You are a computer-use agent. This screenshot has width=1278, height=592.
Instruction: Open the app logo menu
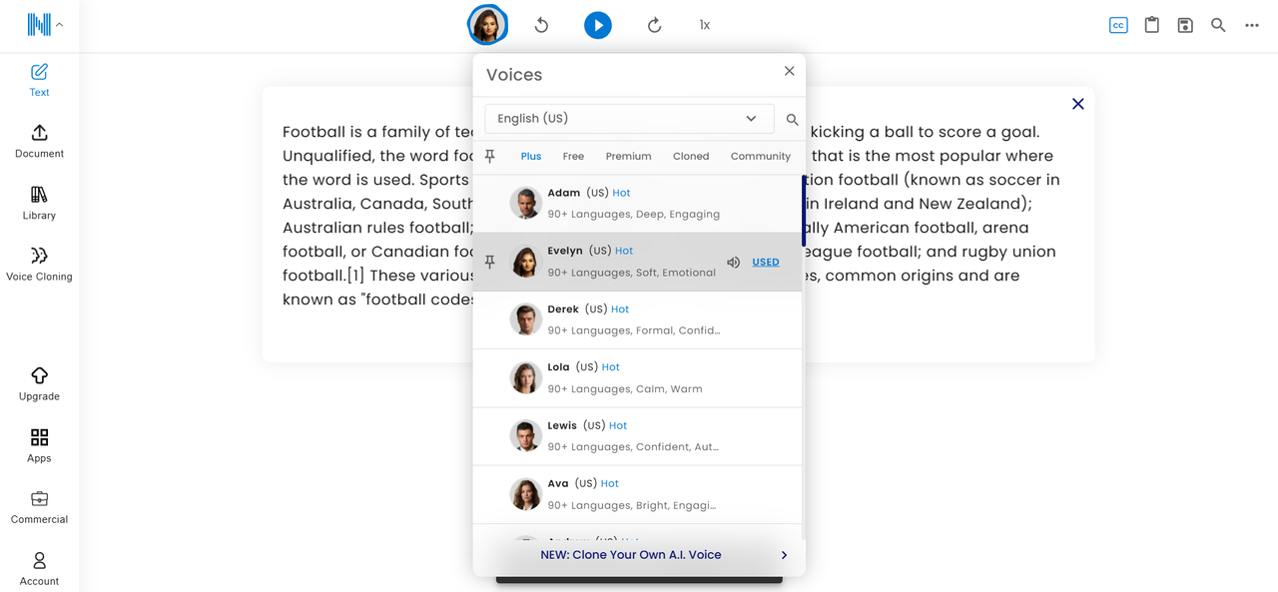tap(45, 25)
